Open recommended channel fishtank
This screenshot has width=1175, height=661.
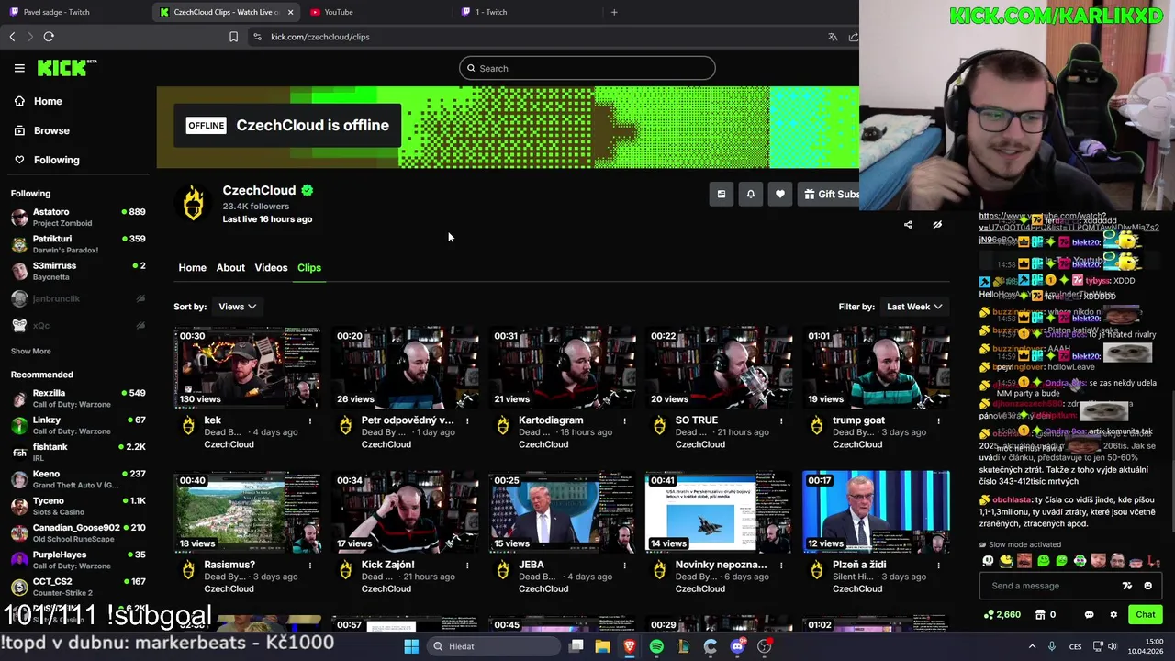(x=78, y=453)
